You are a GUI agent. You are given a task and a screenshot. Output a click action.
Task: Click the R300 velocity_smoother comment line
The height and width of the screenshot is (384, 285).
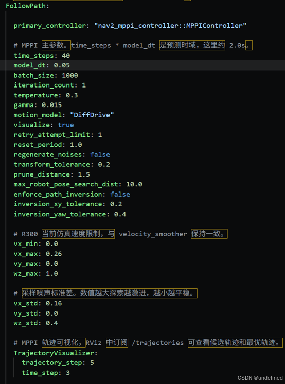pyautogui.click(x=121, y=234)
